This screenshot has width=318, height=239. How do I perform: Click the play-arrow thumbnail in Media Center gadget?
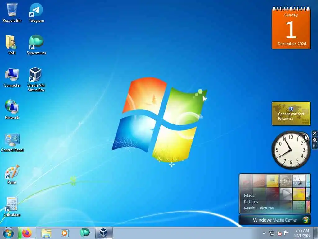[x=286, y=194]
